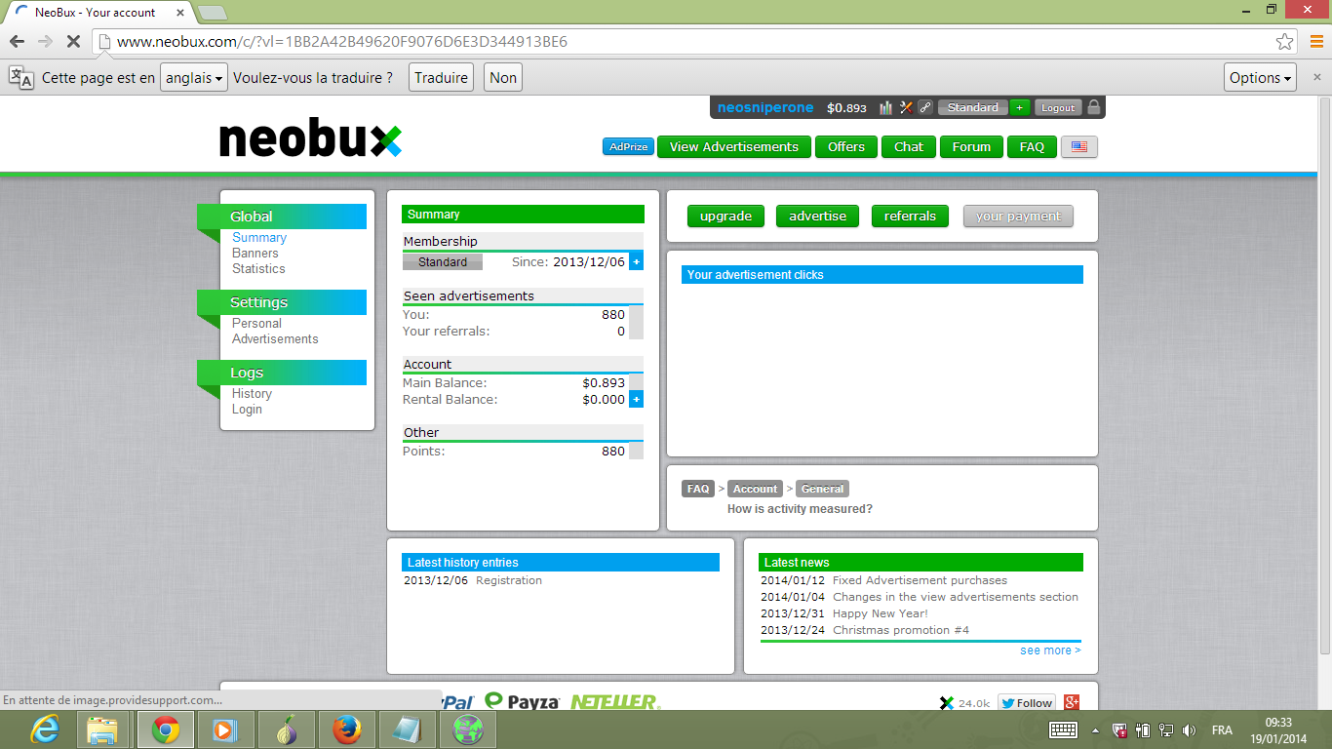Image resolution: width=1332 pixels, height=749 pixels.
Task: Open Statistics in Global sidebar
Action: point(258,269)
